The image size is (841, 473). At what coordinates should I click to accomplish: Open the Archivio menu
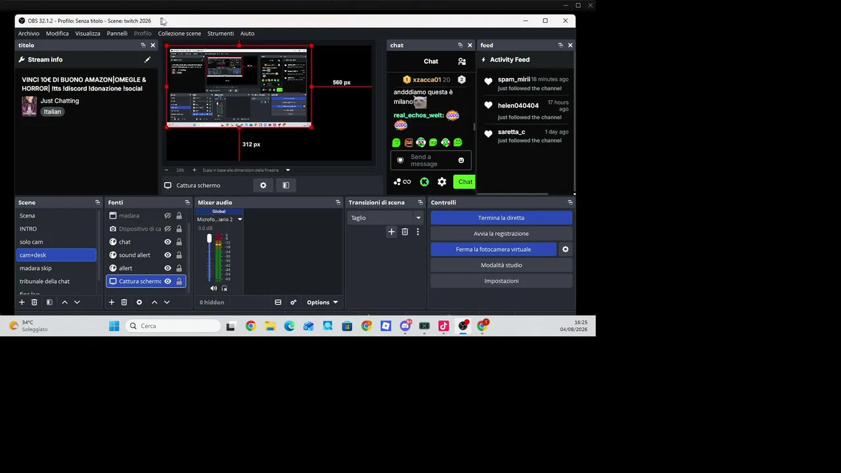[29, 34]
